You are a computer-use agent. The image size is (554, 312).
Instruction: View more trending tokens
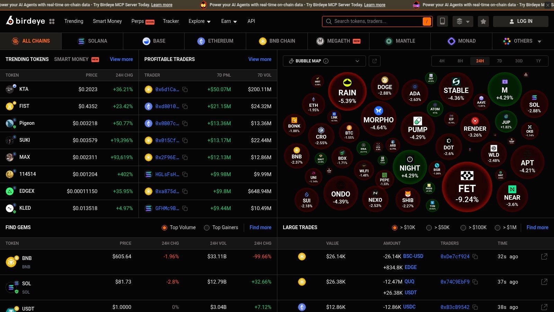[x=121, y=59]
